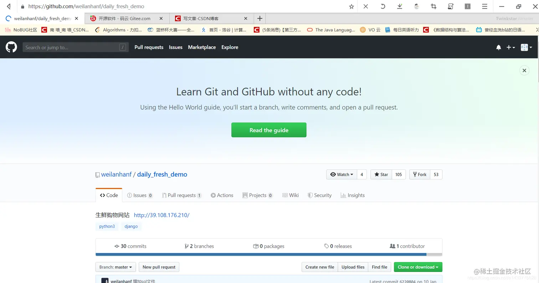The width and height of the screenshot is (539, 283).
Task: Open the plus create-new dropdown
Action: pos(510,47)
